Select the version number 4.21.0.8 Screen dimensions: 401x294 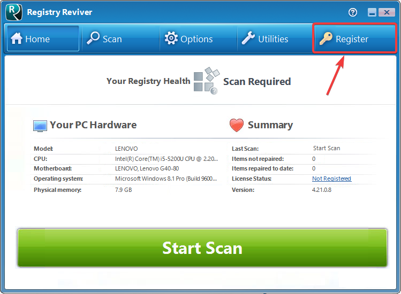tap(322, 190)
